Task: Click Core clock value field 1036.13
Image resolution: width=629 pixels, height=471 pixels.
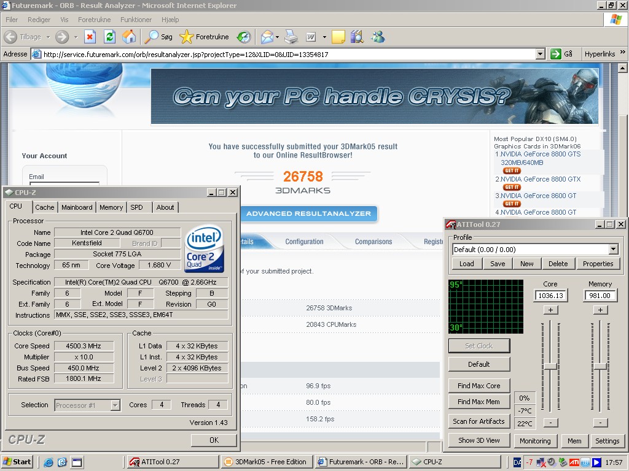Action: point(550,296)
